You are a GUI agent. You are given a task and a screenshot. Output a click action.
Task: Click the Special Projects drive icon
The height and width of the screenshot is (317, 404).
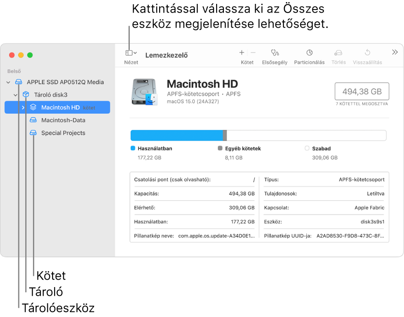tap(33, 133)
